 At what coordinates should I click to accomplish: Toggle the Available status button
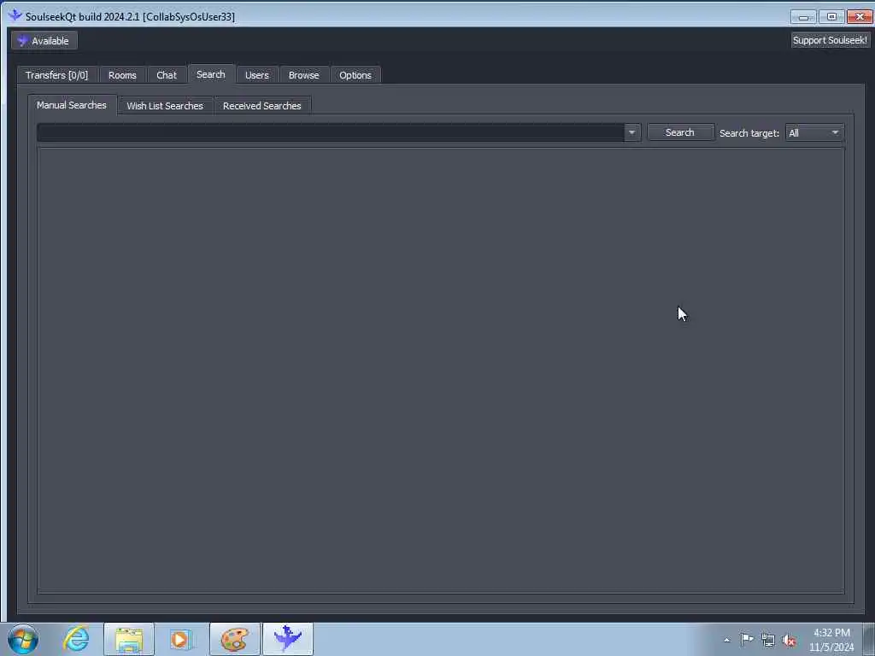44,41
